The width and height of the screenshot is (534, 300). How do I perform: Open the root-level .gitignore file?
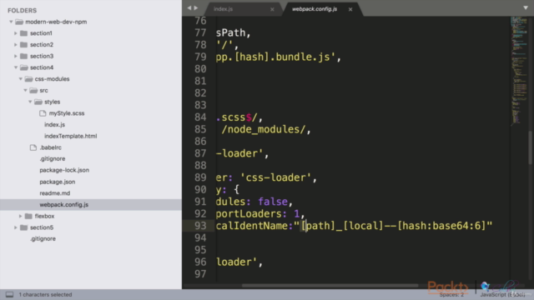click(43, 239)
